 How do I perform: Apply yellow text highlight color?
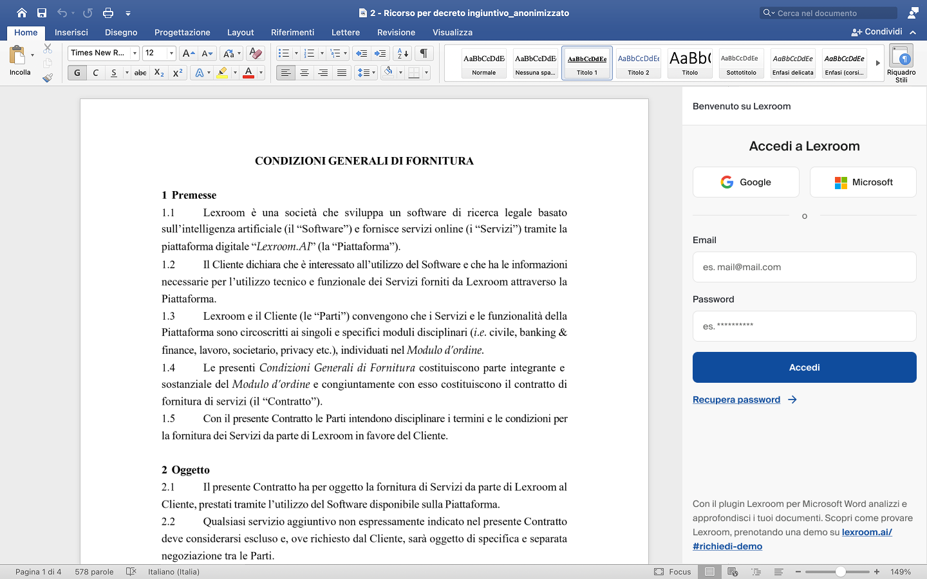(x=222, y=73)
